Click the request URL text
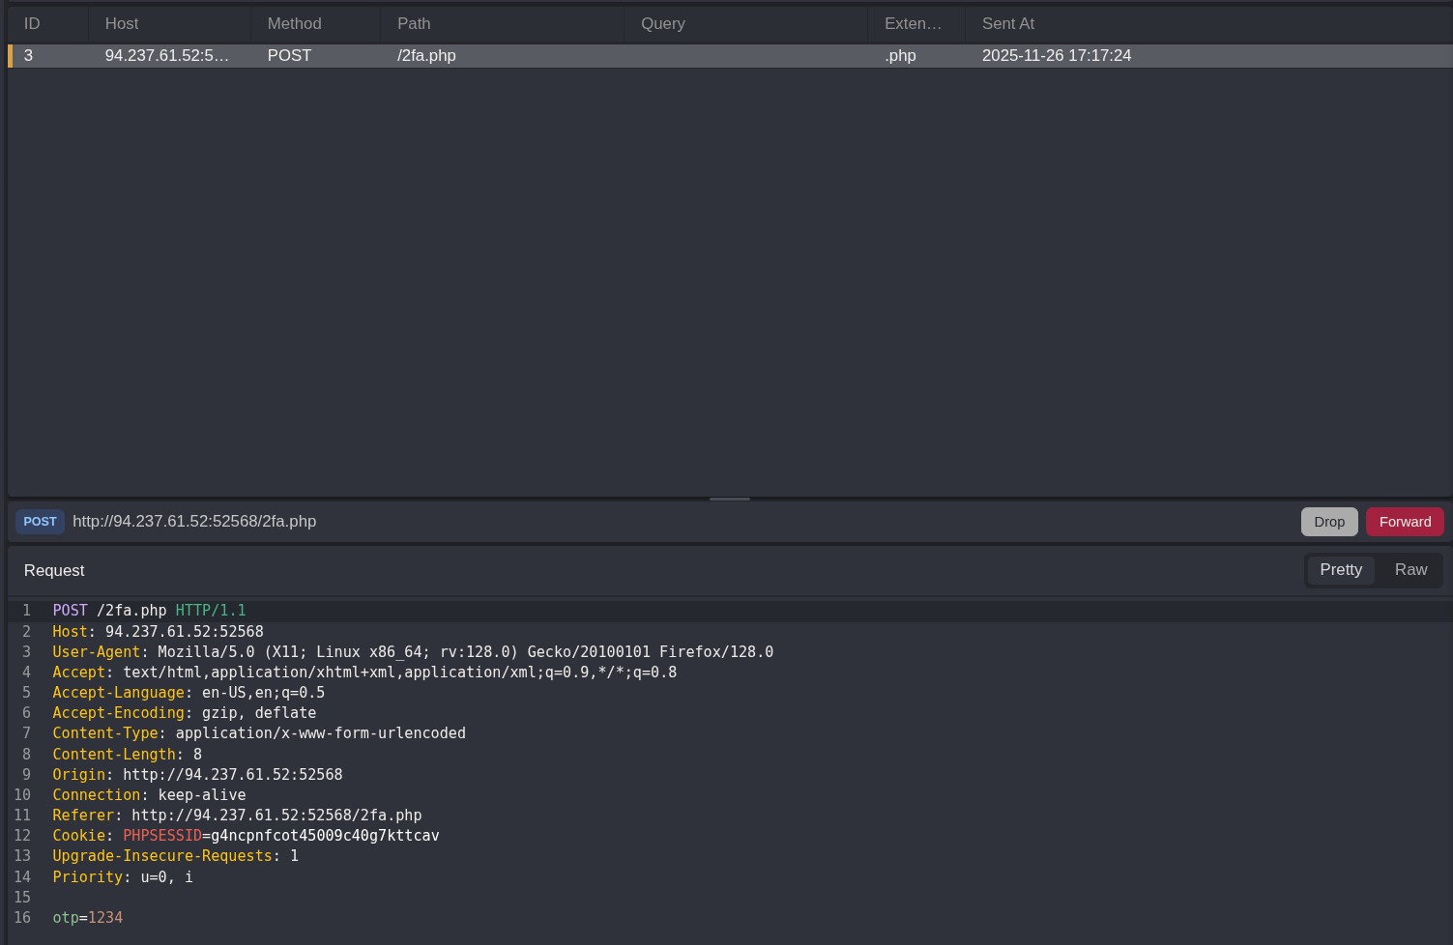 pyautogui.click(x=194, y=522)
